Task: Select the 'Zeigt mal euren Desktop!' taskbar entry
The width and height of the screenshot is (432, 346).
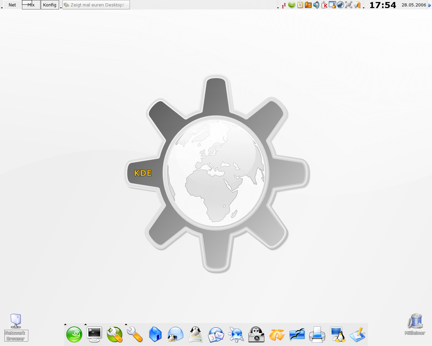Action: (x=96, y=5)
